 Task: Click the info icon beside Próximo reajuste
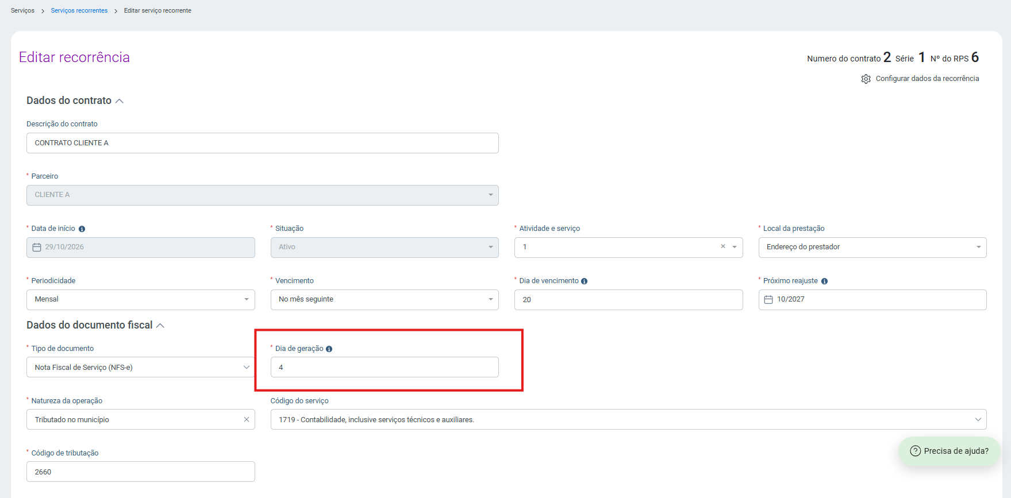(x=824, y=281)
